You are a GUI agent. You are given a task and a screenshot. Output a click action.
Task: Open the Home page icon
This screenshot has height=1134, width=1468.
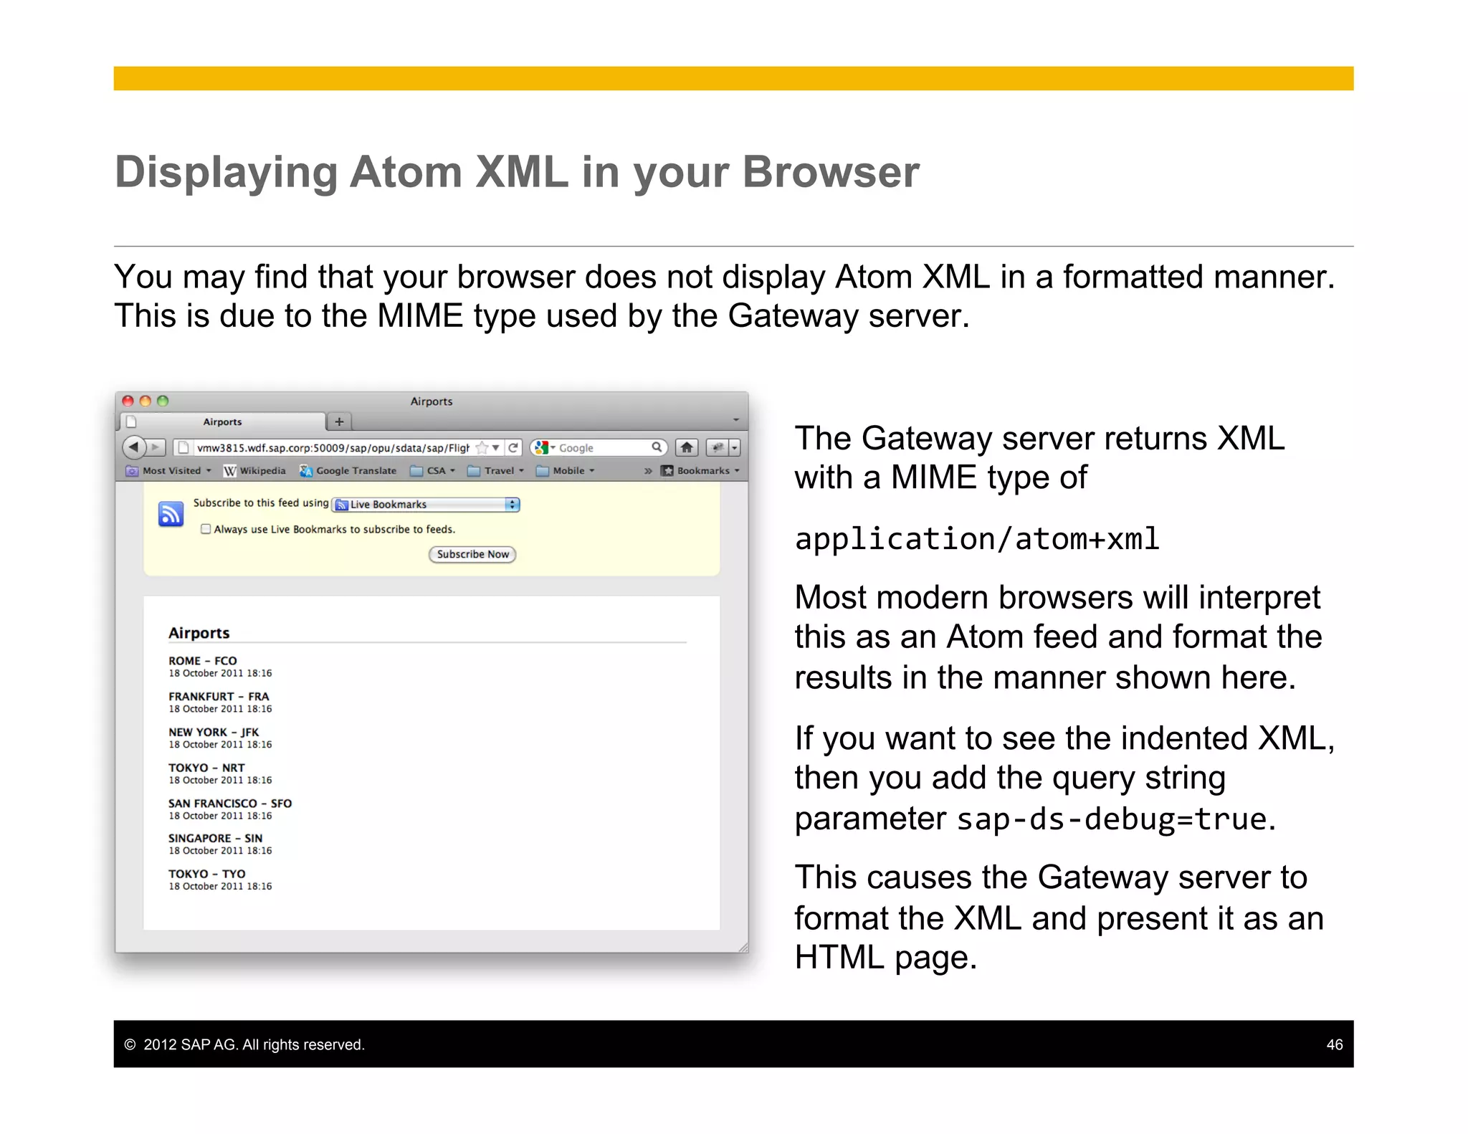pos(687,447)
